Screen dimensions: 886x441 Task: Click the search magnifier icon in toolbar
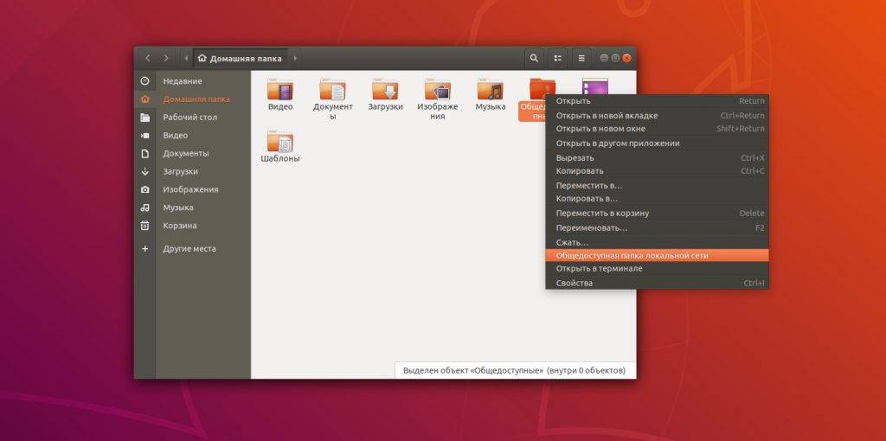(x=534, y=58)
